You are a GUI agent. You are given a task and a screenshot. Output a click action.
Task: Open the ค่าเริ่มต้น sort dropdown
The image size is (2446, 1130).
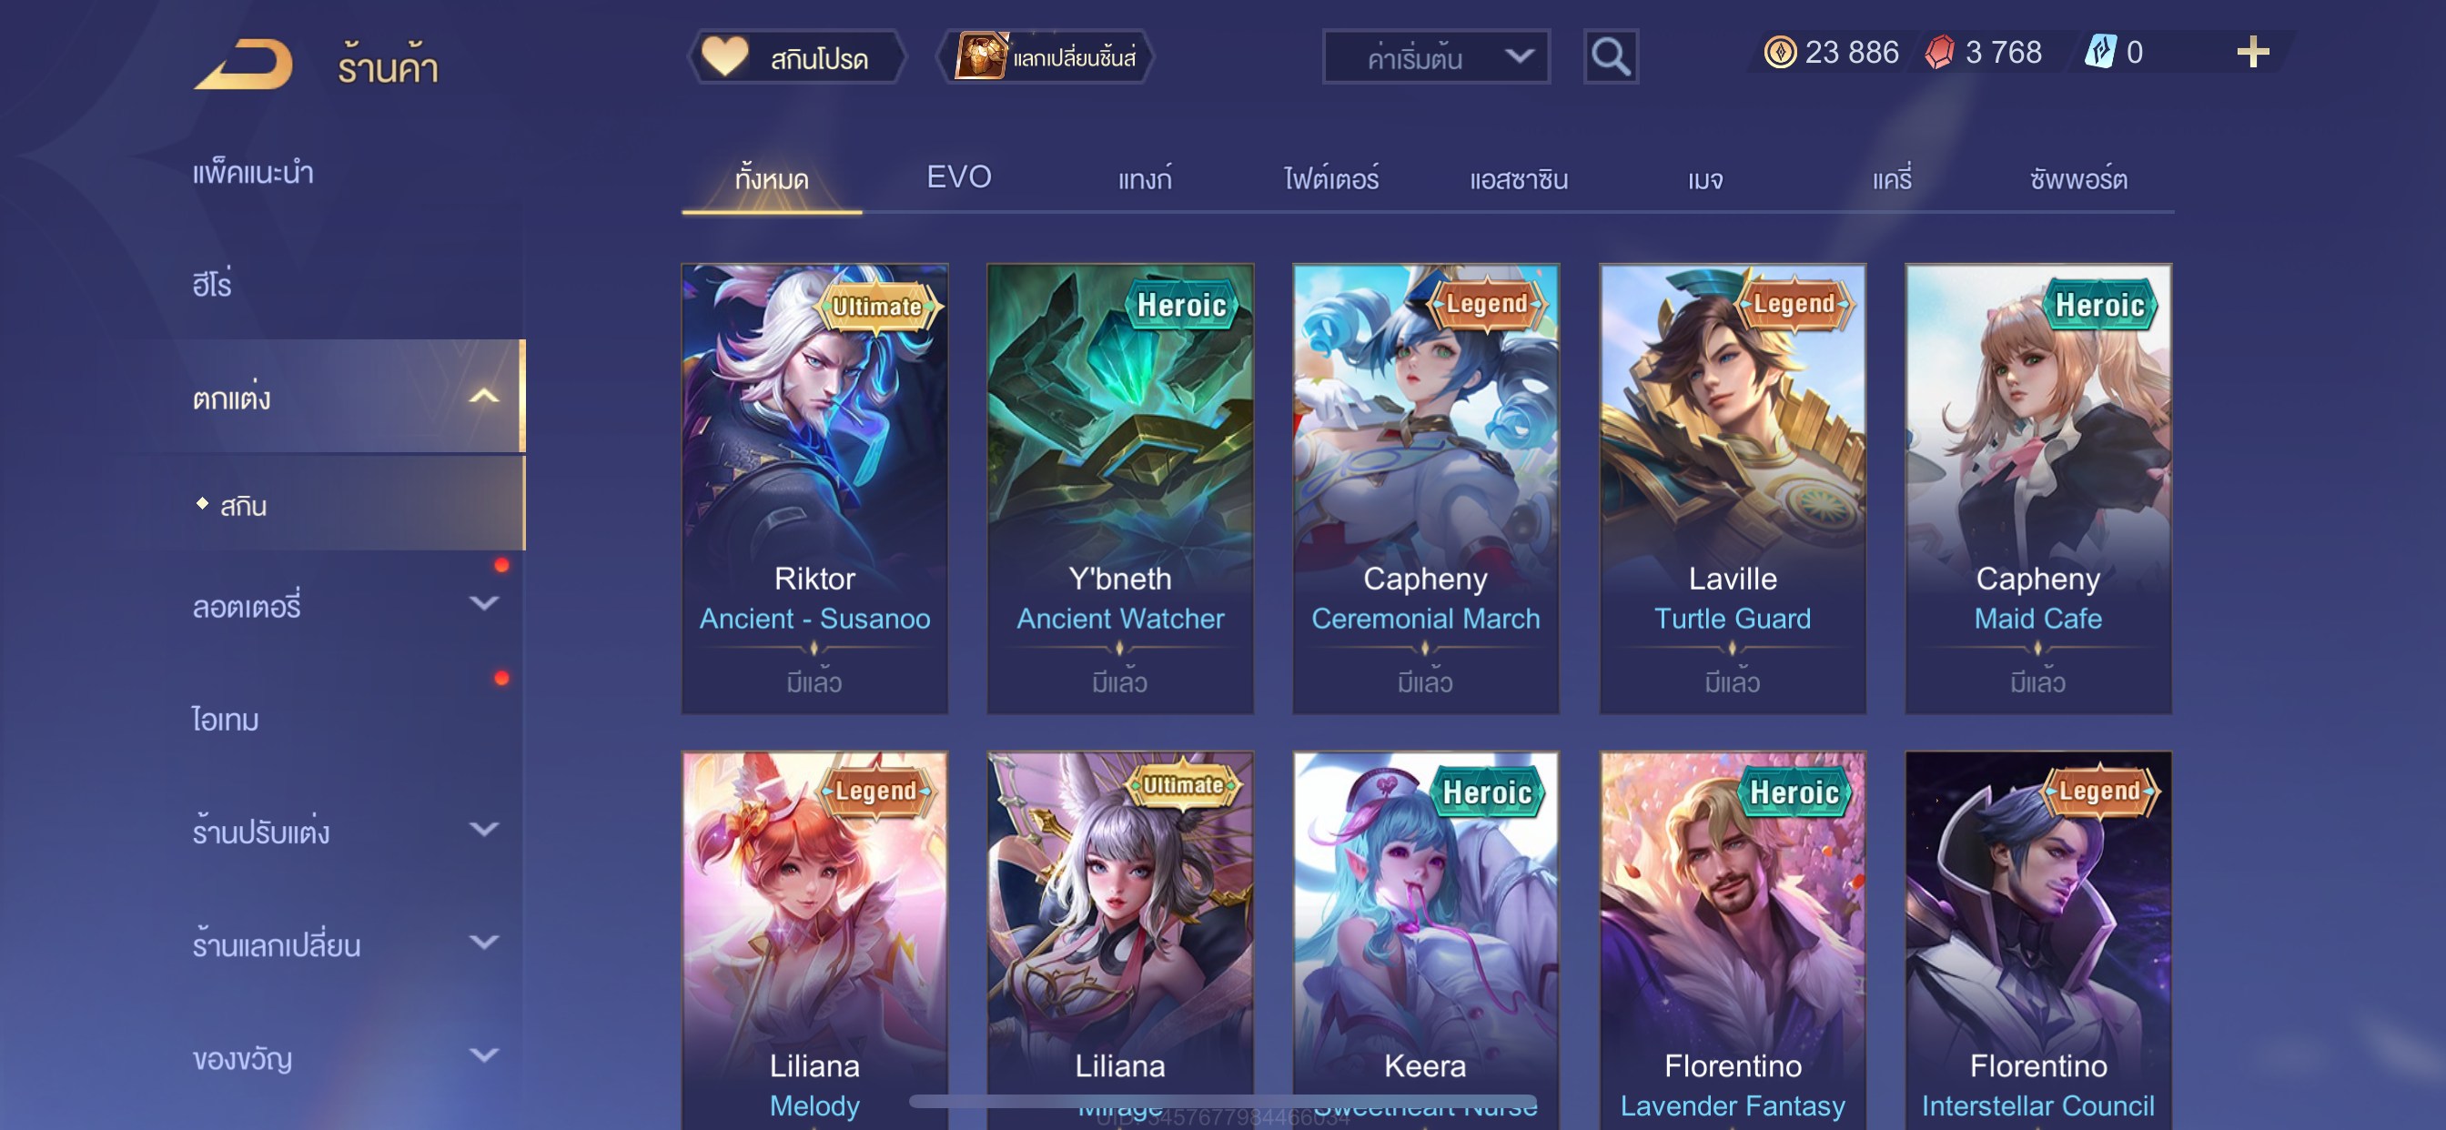1436,58
